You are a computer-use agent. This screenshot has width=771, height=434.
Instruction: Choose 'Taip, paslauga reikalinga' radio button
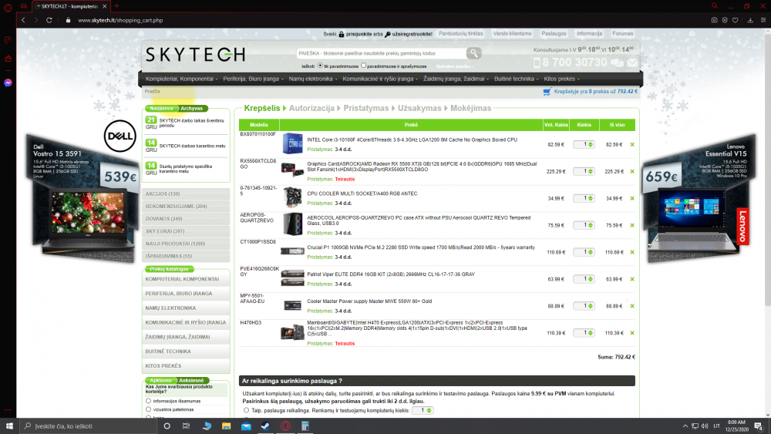(247, 410)
